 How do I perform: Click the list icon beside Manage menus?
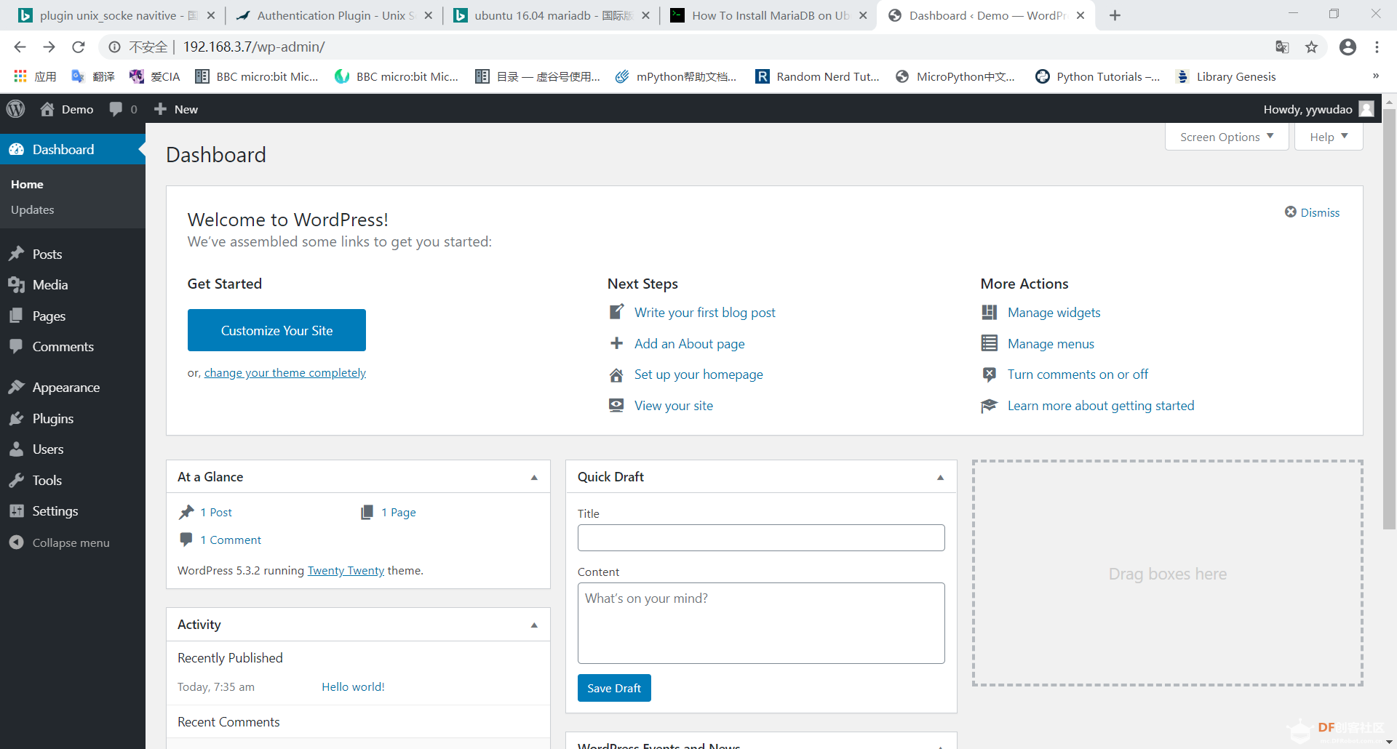[989, 343]
